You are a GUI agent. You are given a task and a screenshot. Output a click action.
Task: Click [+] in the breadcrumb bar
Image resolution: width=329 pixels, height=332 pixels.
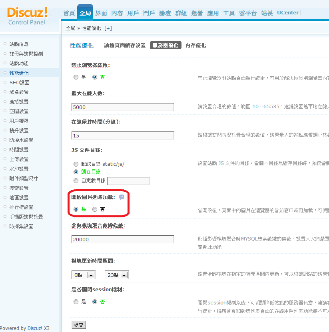[x=108, y=28]
